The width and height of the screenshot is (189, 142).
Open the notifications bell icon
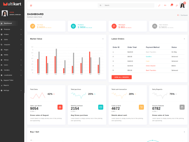(x=171, y=5)
